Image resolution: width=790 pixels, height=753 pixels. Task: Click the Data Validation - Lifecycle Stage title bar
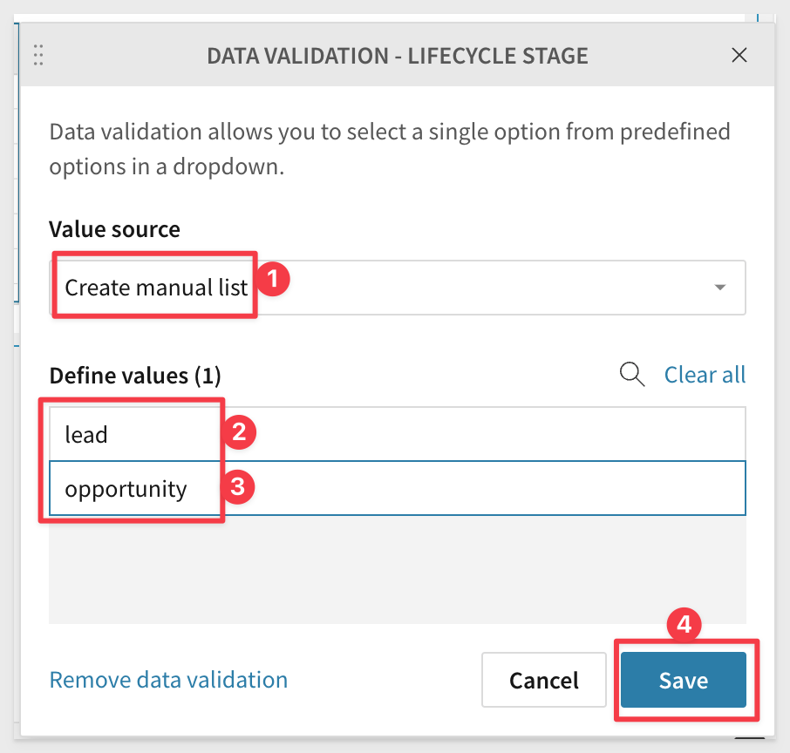pyautogui.click(x=398, y=55)
